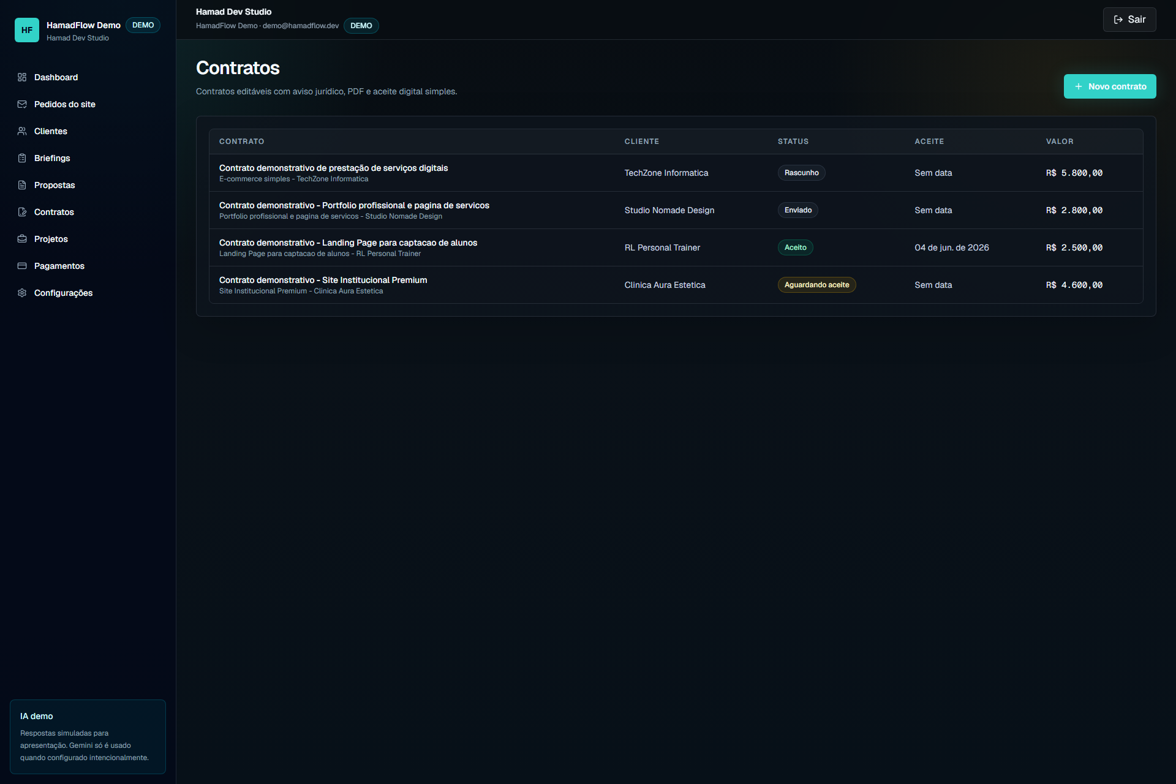Click the Briefings clipboard icon
The width and height of the screenshot is (1176, 784).
[x=22, y=158]
